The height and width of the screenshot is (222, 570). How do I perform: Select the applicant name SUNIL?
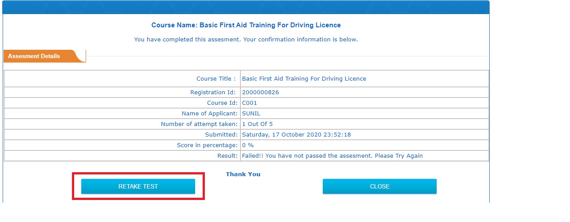[x=251, y=114]
